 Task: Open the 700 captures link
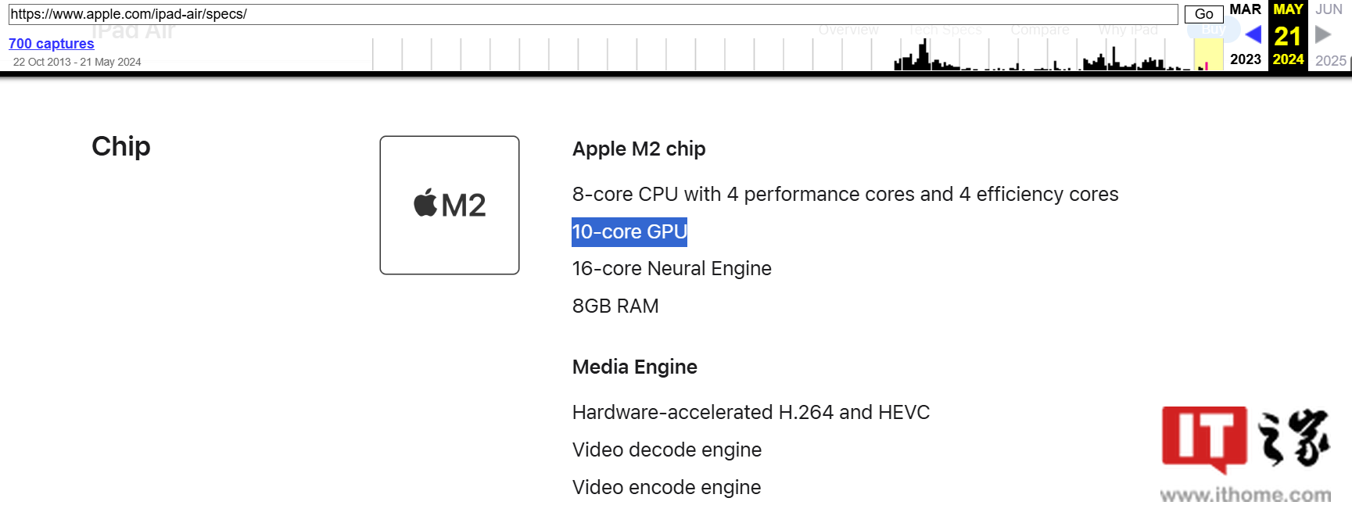[x=52, y=44]
